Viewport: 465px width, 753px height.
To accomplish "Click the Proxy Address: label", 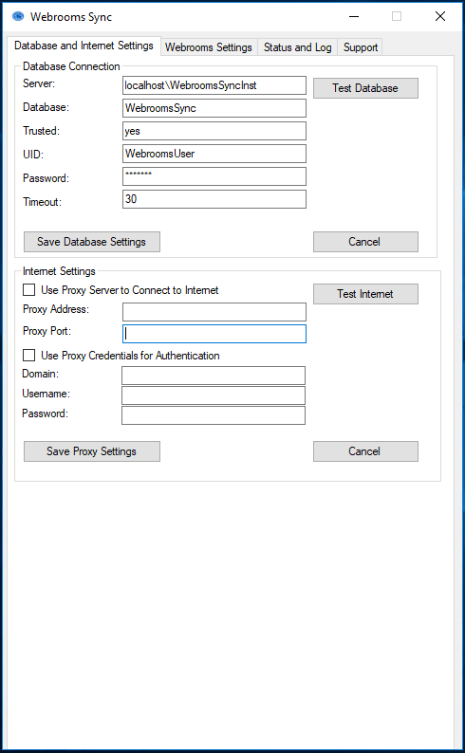I will (x=56, y=309).
